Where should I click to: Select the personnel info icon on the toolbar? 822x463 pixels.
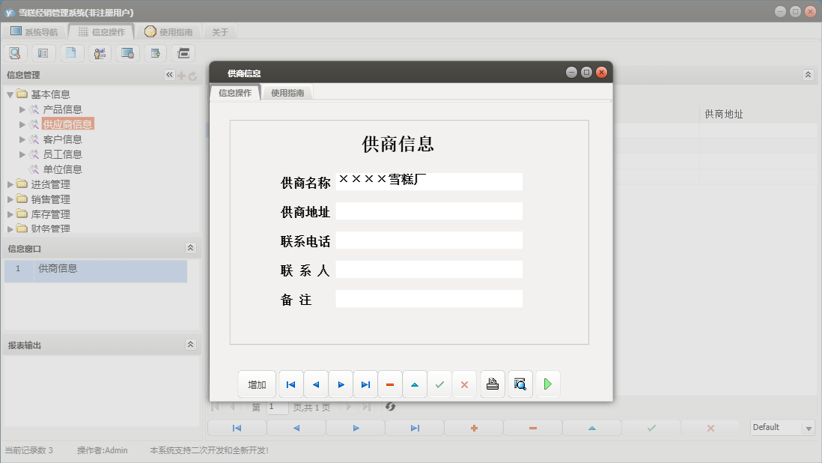99,52
